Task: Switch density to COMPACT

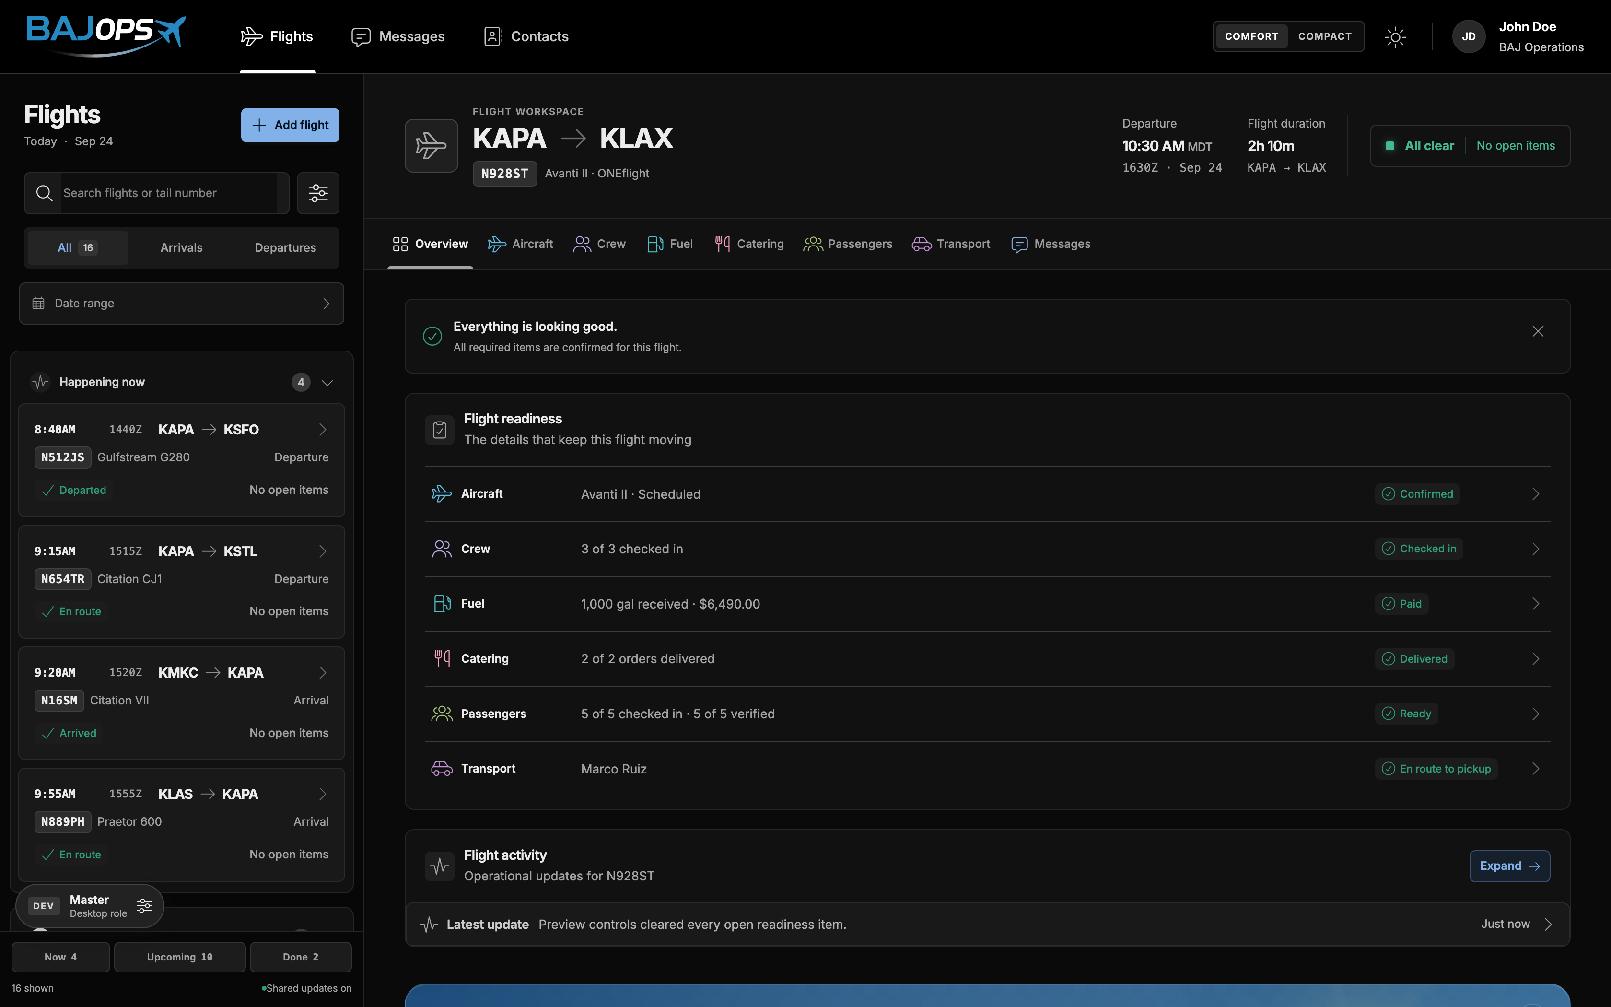Action: pos(1325,36)
